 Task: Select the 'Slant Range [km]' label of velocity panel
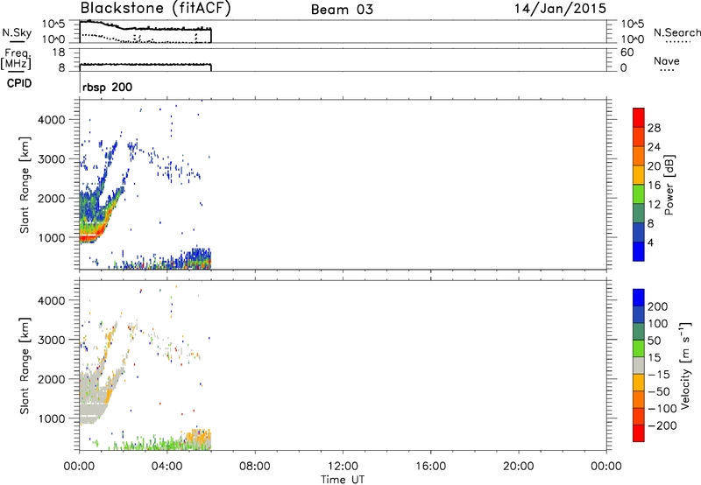[x=25, y=366]
